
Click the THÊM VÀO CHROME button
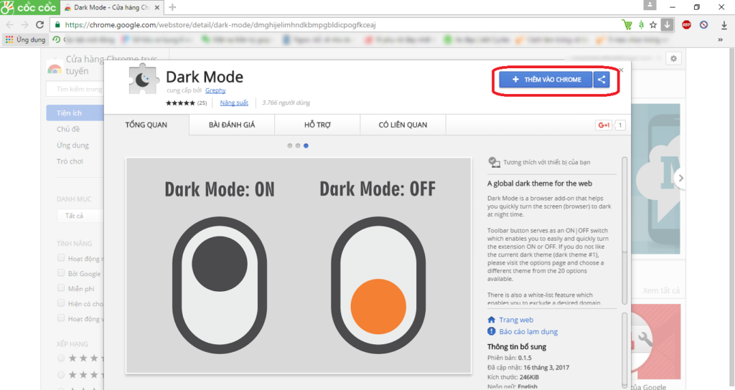pos(546,80)
